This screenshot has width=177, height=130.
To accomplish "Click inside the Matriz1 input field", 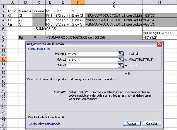I will click(x=92, y=54).
